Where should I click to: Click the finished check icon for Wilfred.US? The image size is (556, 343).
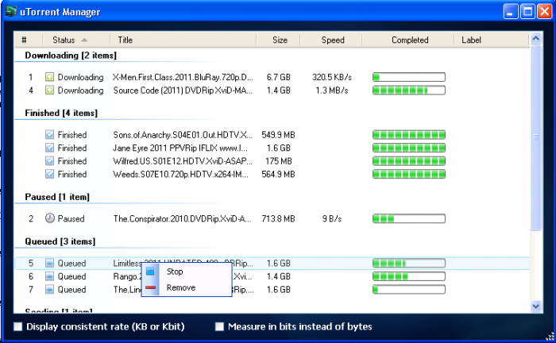pos(49,161)
